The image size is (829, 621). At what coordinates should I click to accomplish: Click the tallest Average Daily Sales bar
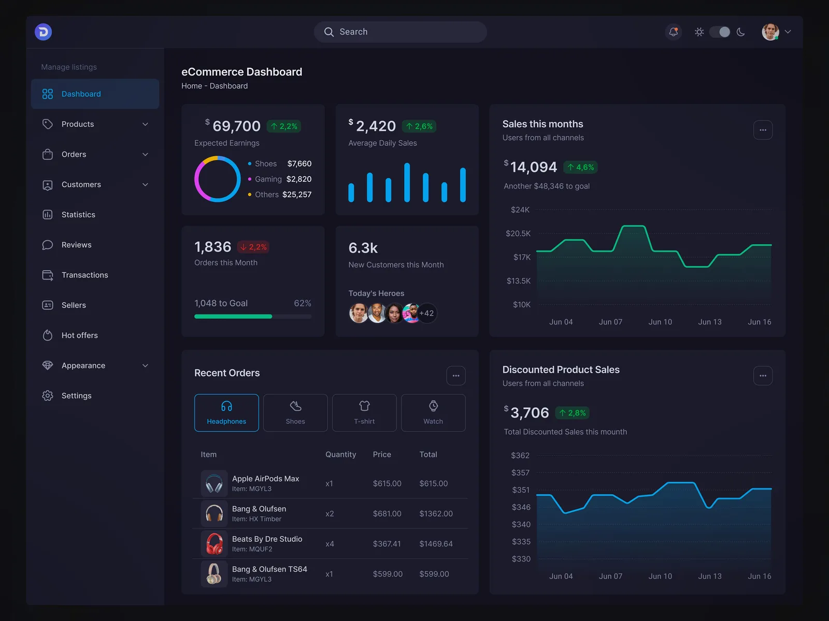407,182
